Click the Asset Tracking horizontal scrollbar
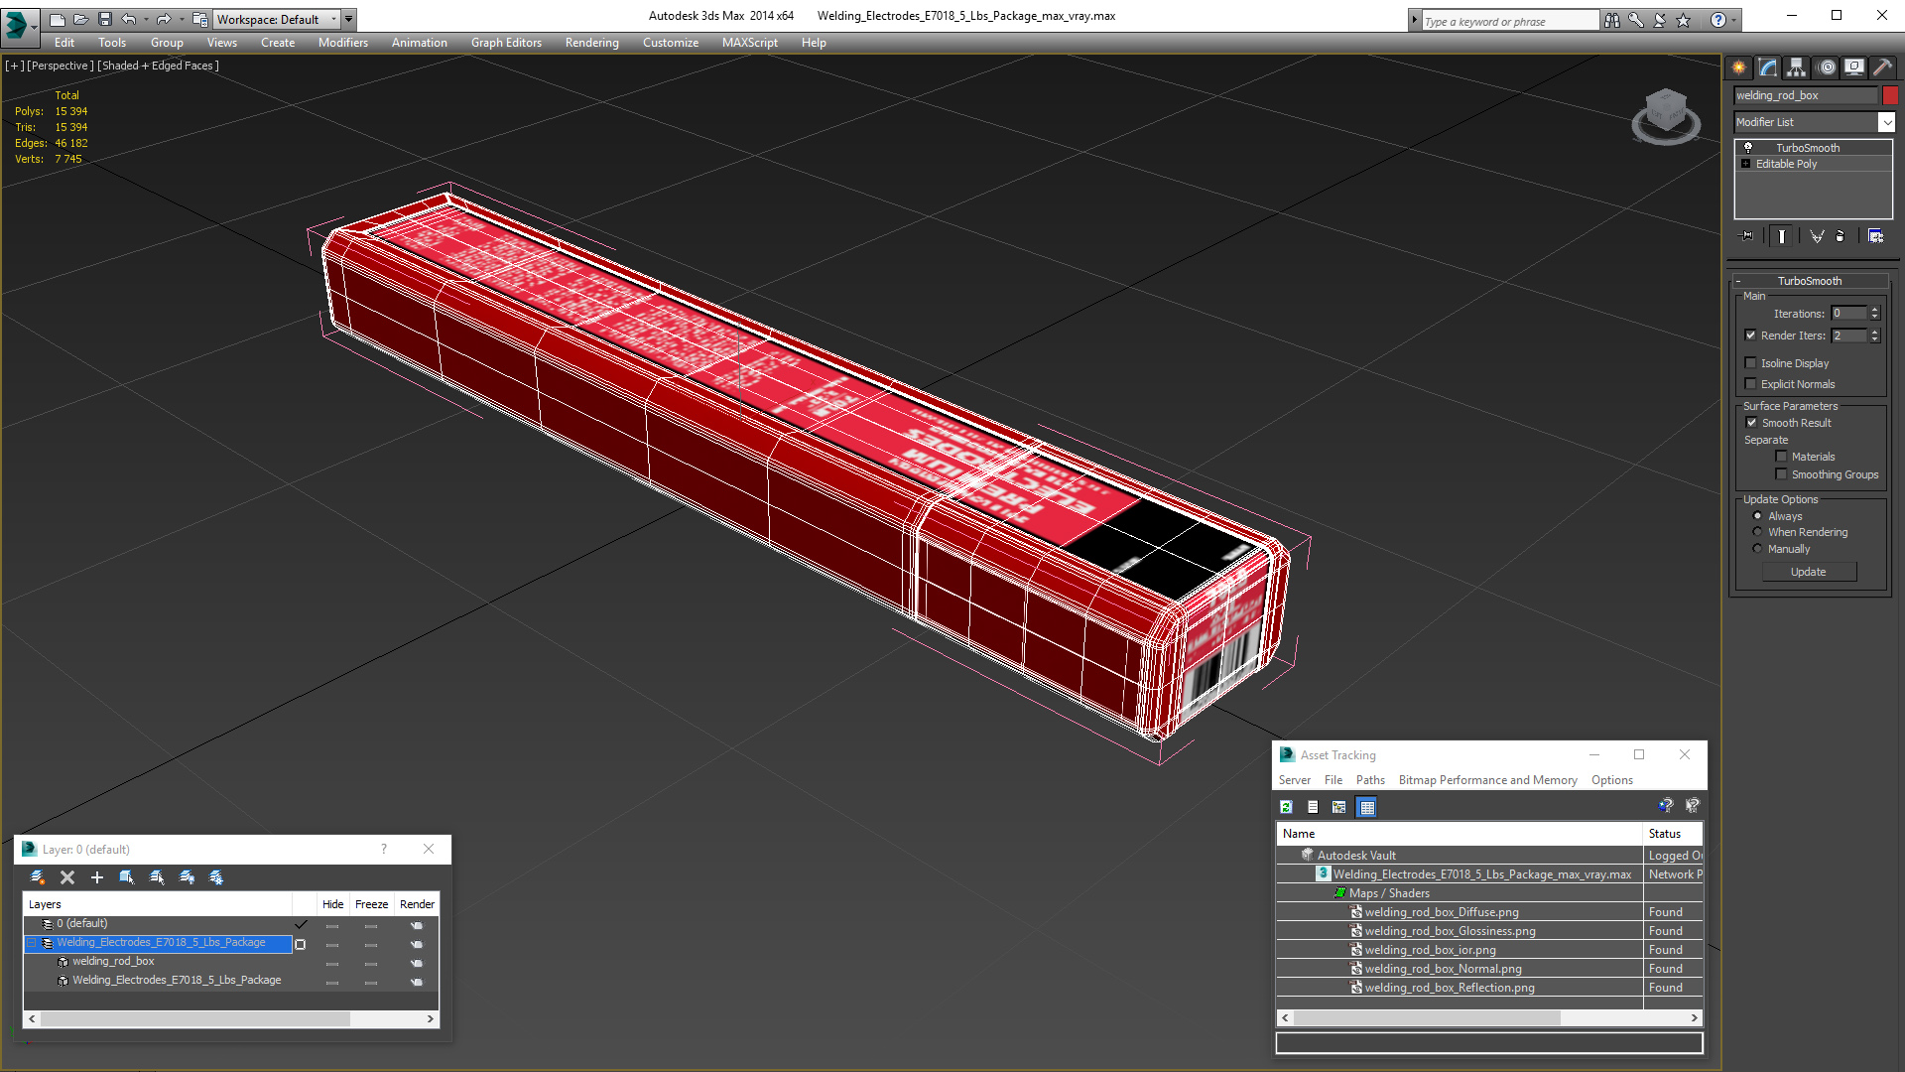This screenshot has width=1905, height=1072. coord(1426,1018)
